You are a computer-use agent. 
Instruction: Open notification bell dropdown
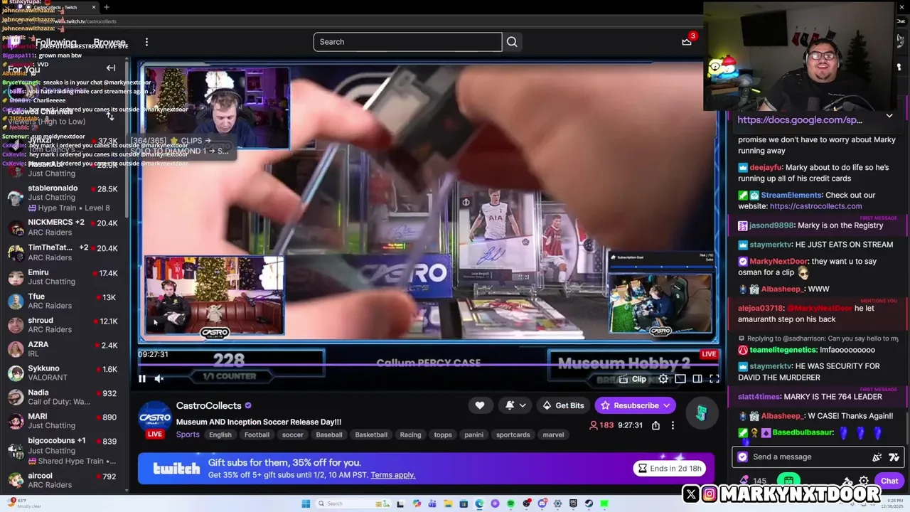click(515, 405)
